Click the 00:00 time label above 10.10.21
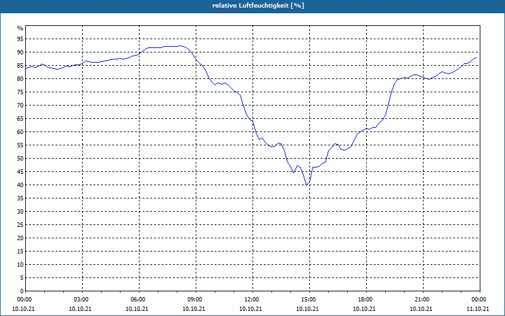The image size is (505, 316). (24, 300)
